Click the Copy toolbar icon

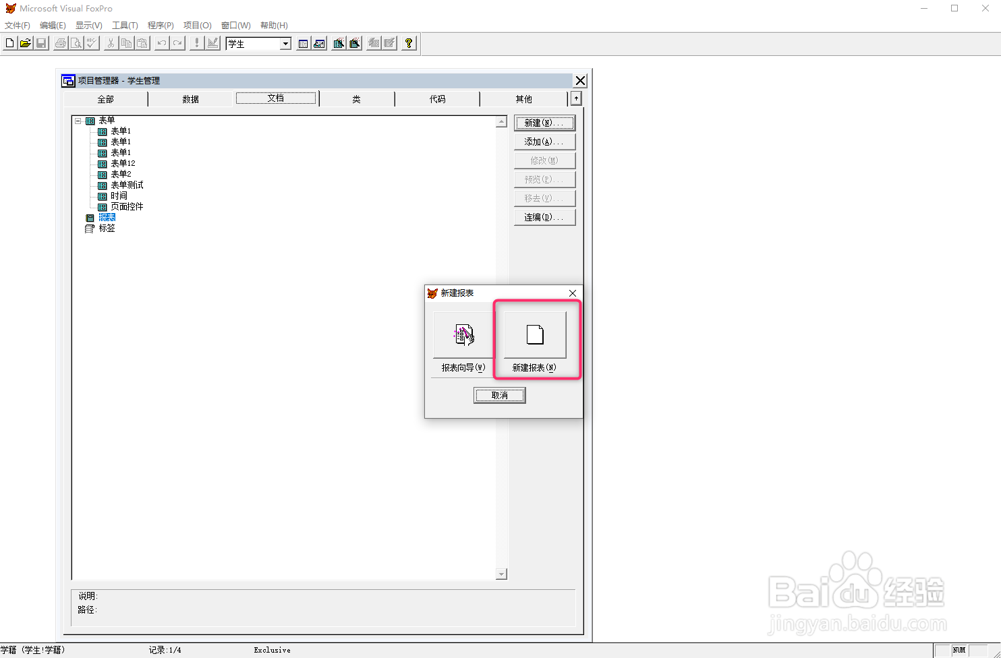tap(126, 43)
